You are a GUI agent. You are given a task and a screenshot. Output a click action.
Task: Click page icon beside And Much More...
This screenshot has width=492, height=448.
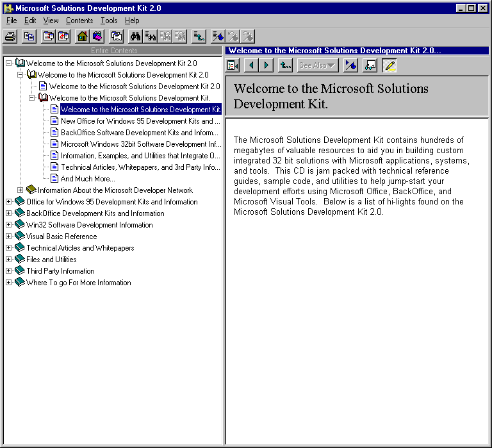[x=54, y=178]
